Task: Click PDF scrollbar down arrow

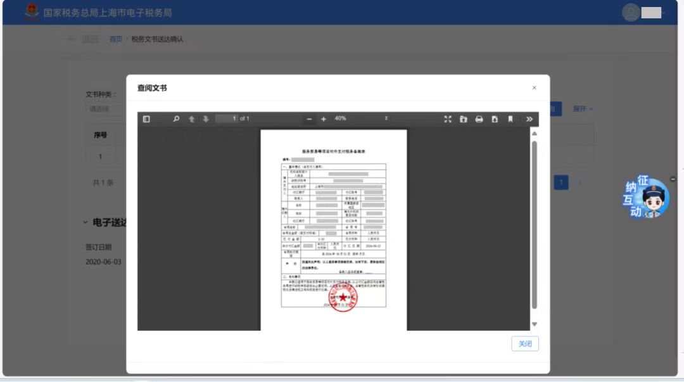Action: (x=535, y=324)
